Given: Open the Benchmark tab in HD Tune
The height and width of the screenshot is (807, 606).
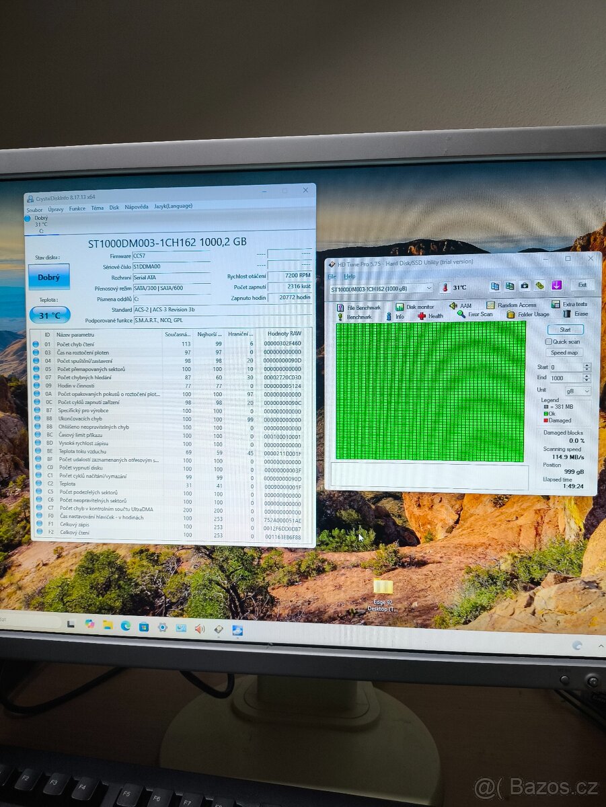Looking at the screenshot, I should point(339,316).
